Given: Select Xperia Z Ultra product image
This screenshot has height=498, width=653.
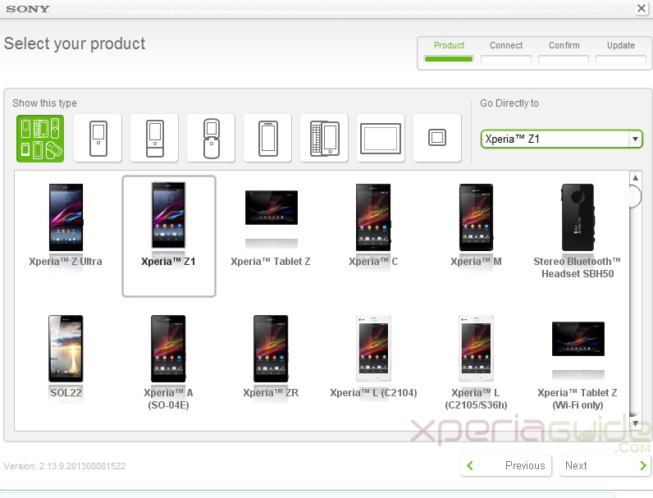Looking at the screenshot, I should [66, 217].
